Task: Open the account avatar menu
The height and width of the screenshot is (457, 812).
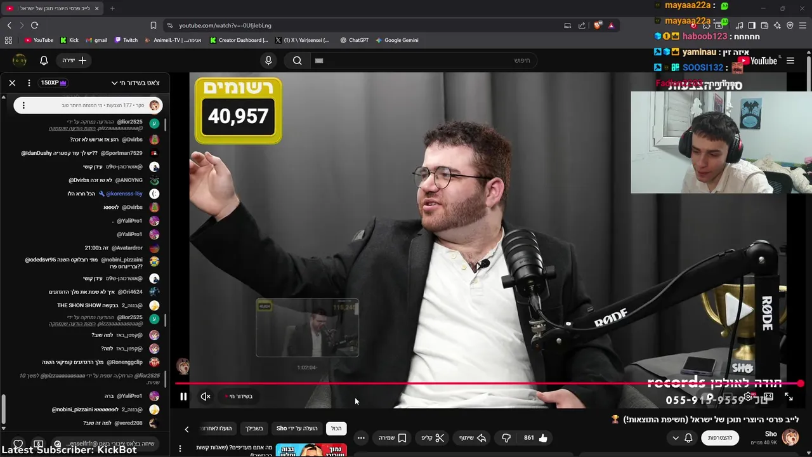Action: pyautogui.click(x=20, y=60)
